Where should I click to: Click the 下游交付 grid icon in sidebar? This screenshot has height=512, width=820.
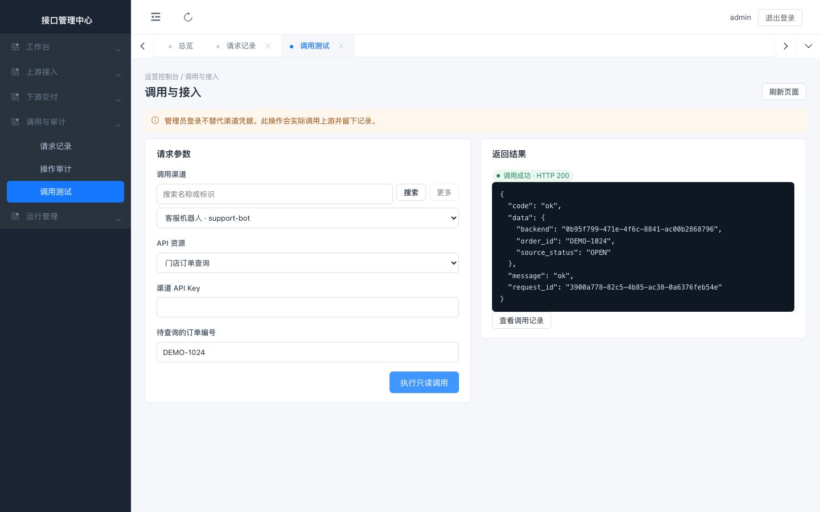15,97
